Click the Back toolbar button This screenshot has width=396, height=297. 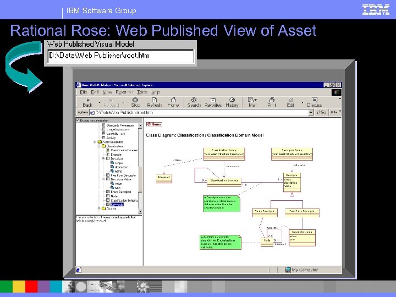click(87, 102)
